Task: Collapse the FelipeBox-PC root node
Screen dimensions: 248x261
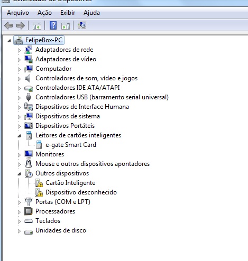Action: click(9, 41)
